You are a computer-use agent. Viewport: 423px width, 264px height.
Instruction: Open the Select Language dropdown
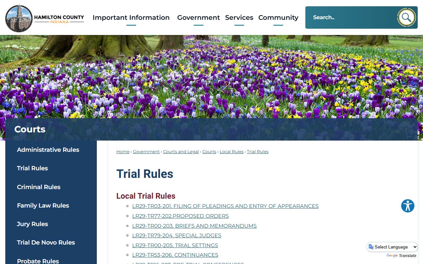click(x=392, y=247)
